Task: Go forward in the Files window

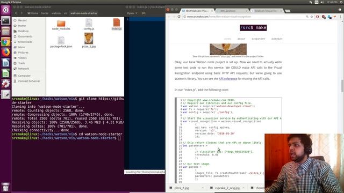Action: click(x=21, y=13)
